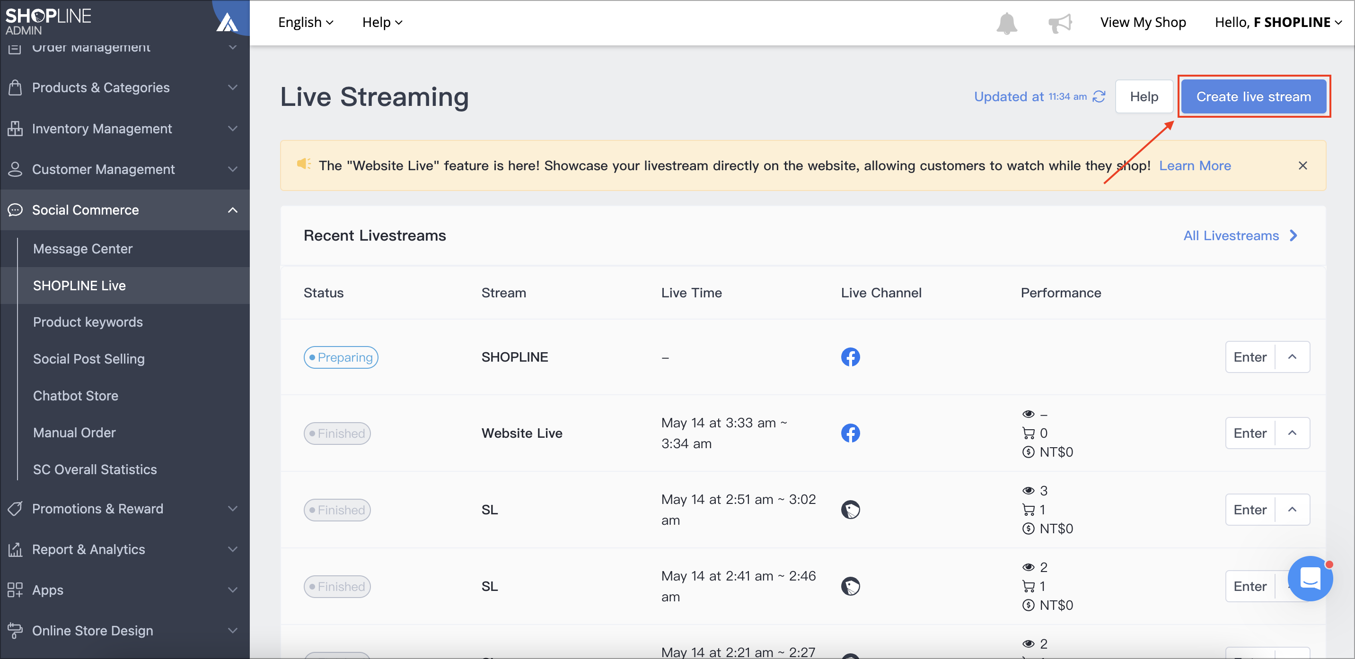Click Learn More link in banner
1355x659 pixels.
[1195, 165]
